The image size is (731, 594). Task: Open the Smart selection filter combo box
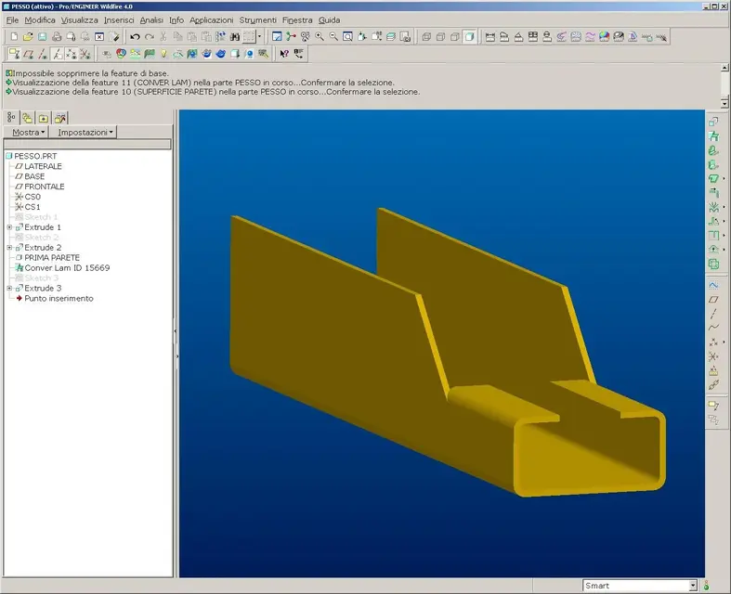[640, 586]
